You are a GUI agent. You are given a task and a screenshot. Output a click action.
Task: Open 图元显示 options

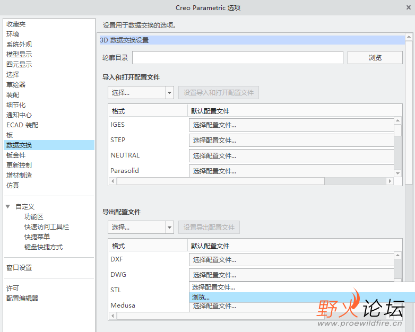19,65
